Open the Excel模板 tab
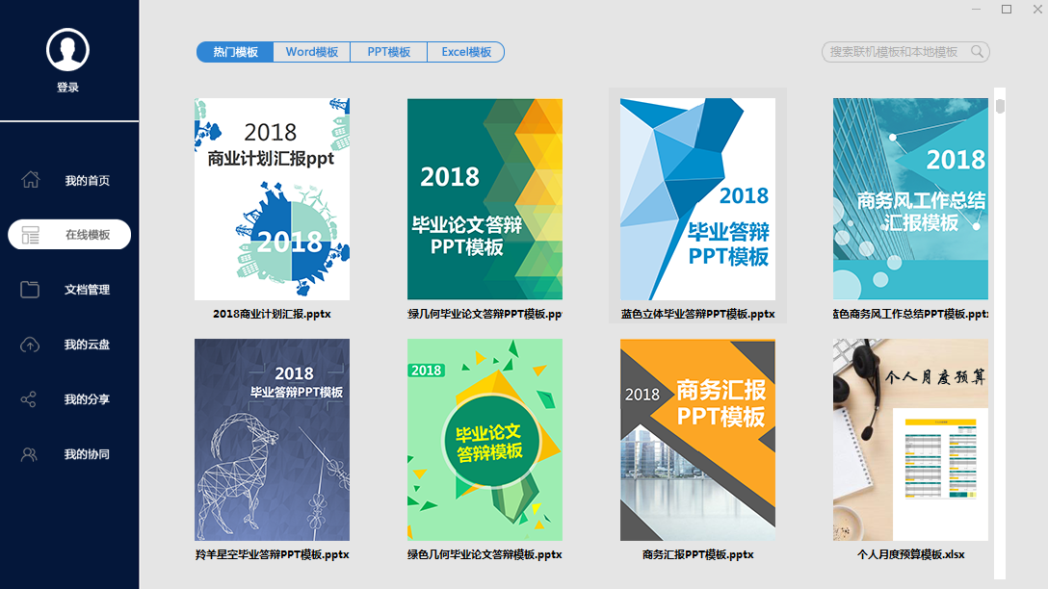Viewport: 1048px width, 589px height. tap(465, 52)
